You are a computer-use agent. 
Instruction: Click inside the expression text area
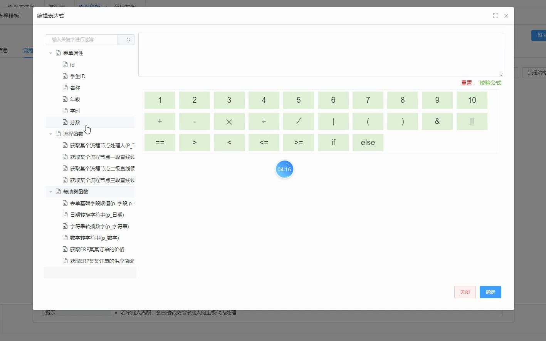[x=321, y=54]
